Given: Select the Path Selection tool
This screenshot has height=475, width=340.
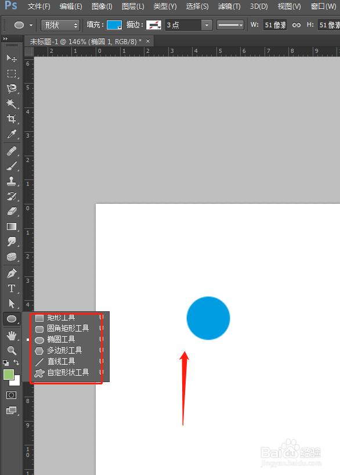Looking at the screenshot, I should 12,304.
